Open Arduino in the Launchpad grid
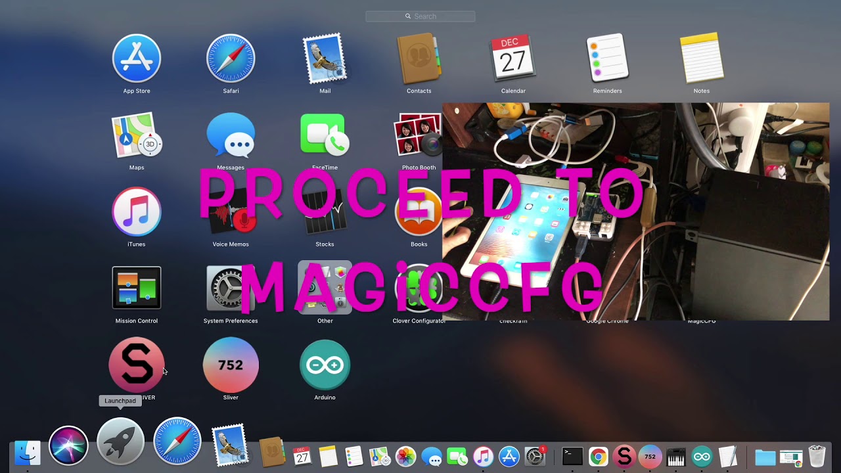The height and width of the screenshot is (473, 841). 325,365
